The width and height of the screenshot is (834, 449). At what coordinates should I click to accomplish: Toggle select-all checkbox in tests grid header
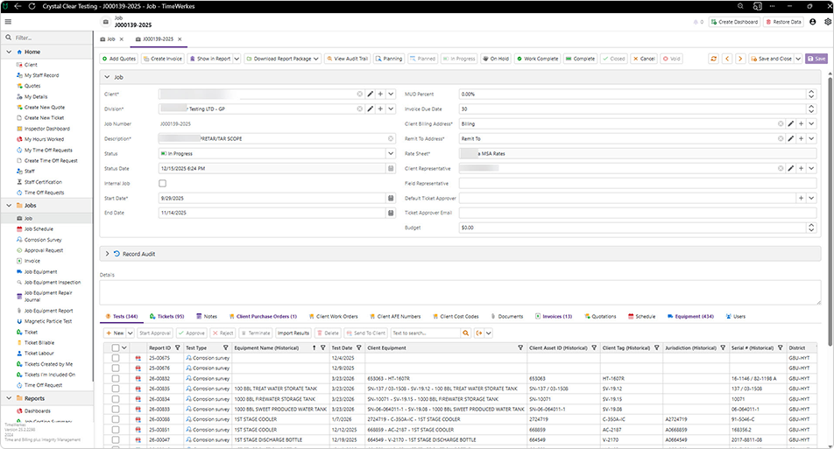point(116,348)
